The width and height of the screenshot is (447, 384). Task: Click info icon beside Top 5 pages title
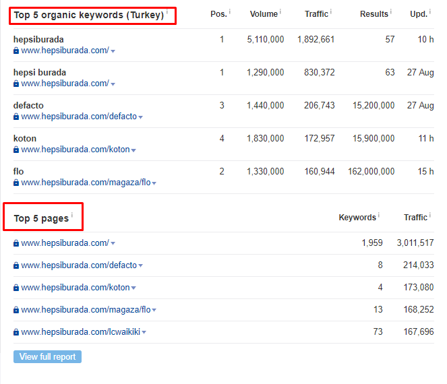coord(72,215)
